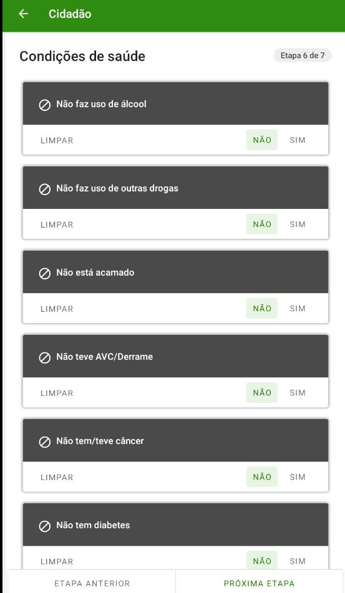Choose SIM for acamado condition

click(x=298, y=309)
